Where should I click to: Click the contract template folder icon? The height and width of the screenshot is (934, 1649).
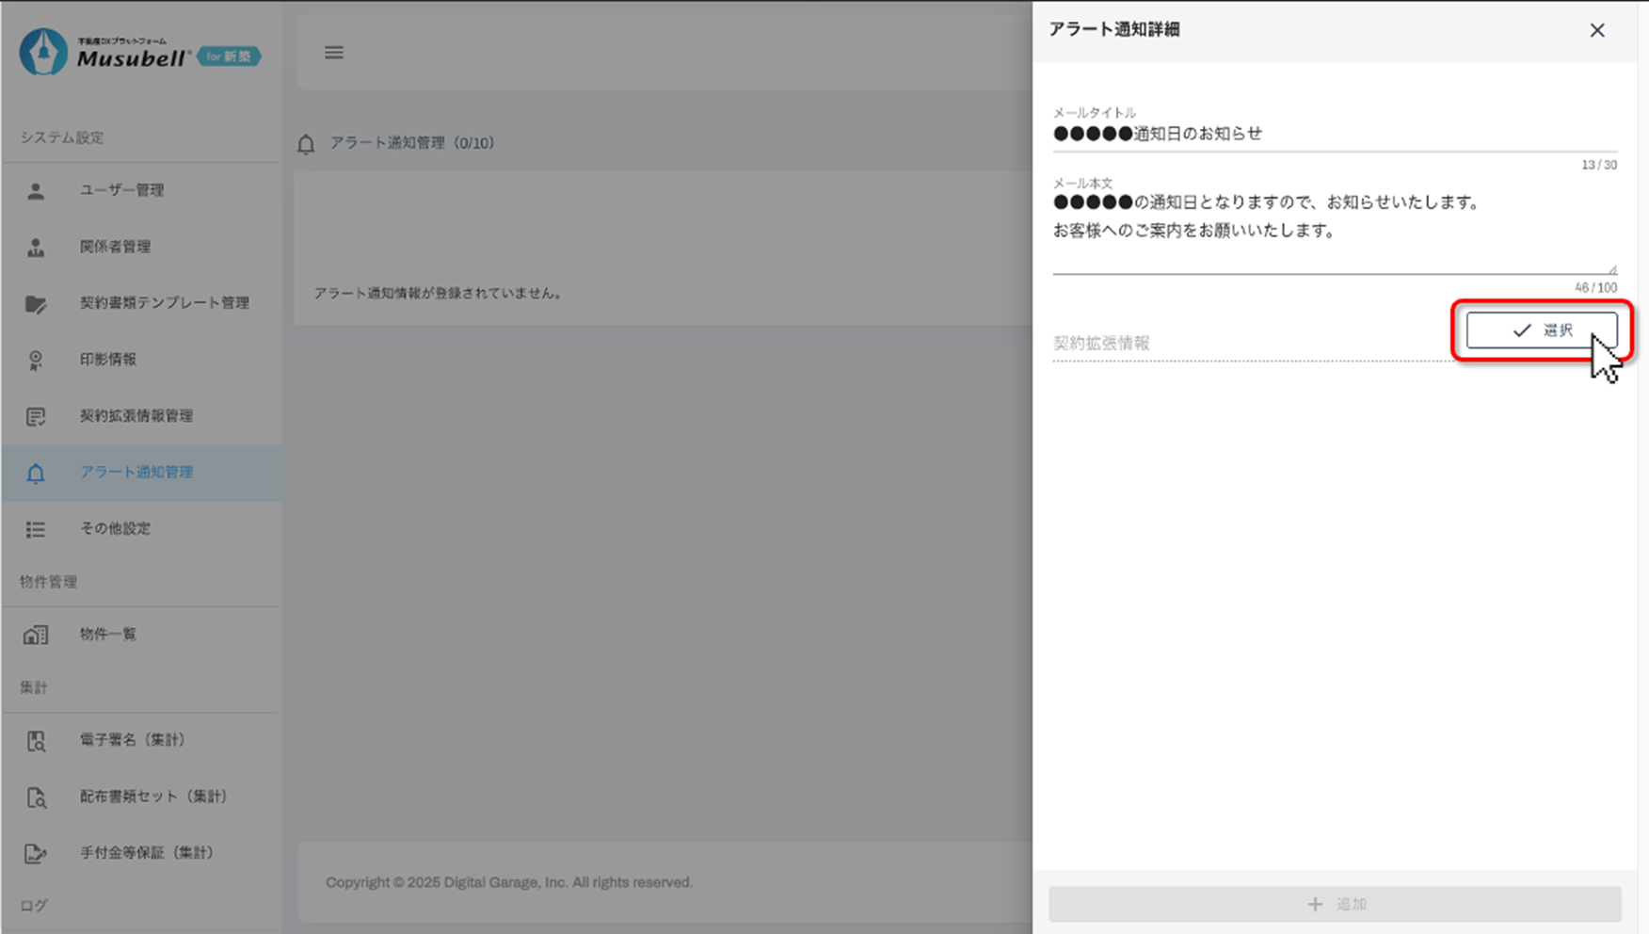[36, 304]
